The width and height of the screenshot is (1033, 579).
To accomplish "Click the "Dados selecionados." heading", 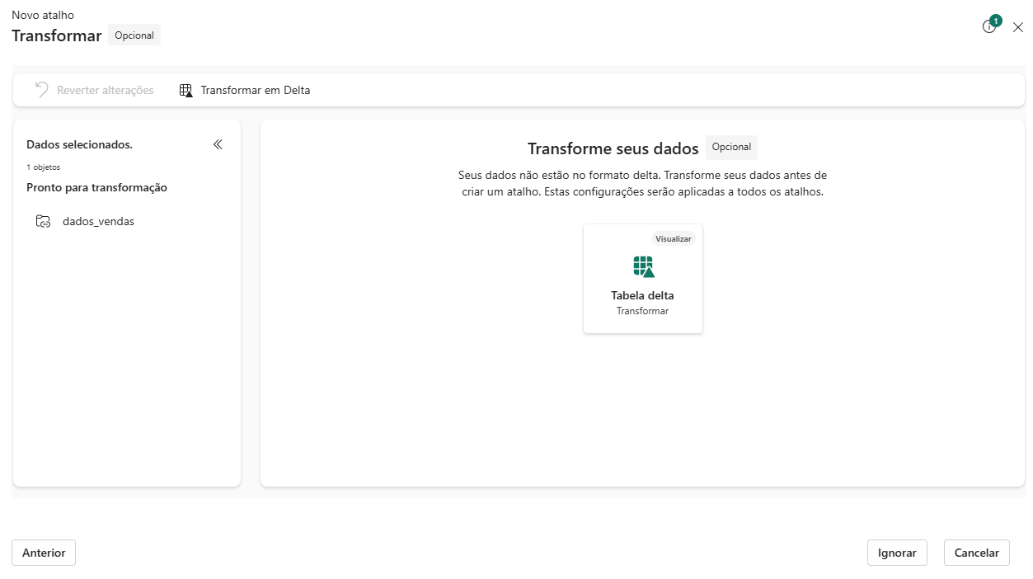I will click(79, 144).
